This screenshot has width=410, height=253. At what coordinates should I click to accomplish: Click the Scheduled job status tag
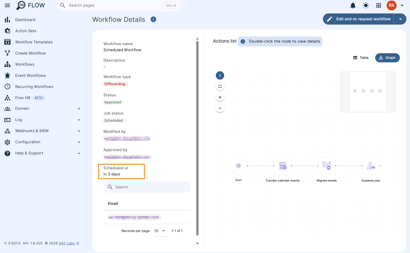(x=113, y=120)
